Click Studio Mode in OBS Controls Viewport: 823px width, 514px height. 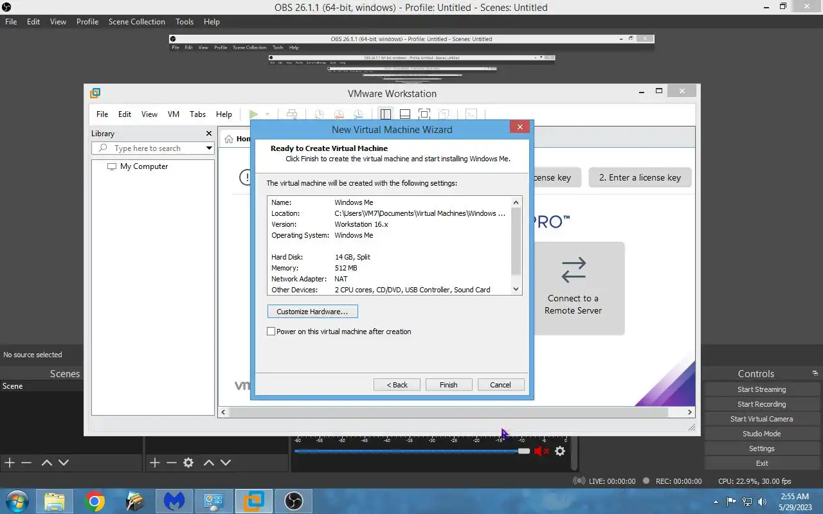762,434
